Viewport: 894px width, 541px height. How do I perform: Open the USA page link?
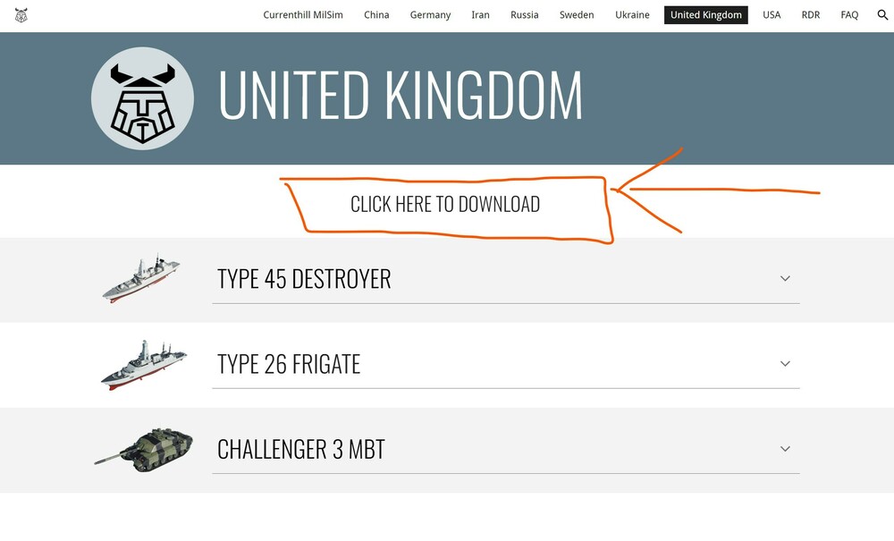pyautogui.click(x=772, y=15)
